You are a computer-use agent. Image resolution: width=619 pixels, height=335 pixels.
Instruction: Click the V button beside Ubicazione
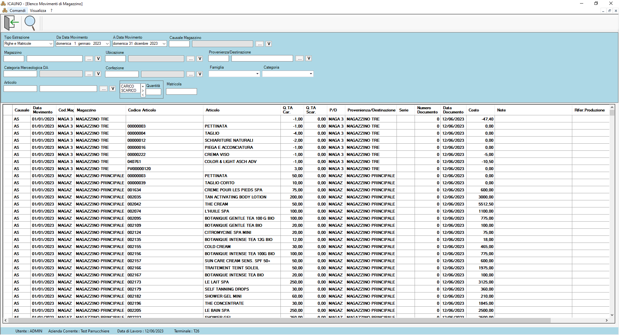[200, 59]
